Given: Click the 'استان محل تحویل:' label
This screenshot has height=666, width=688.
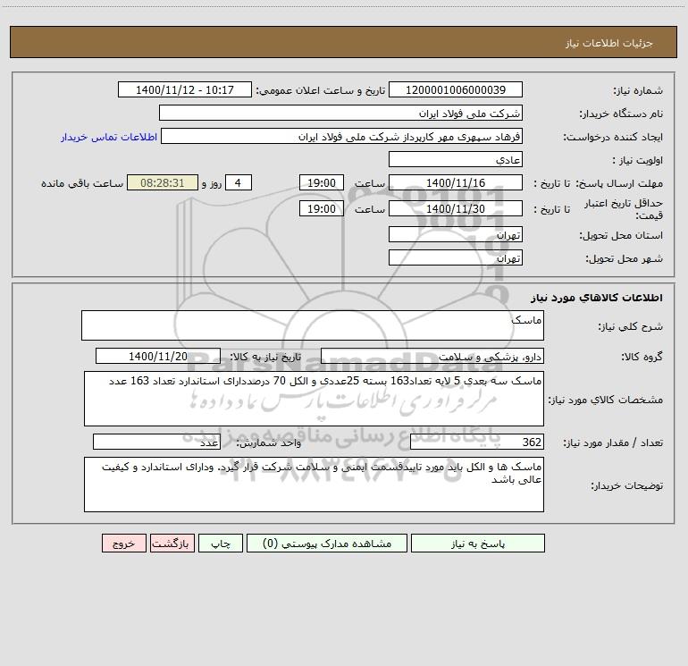Looking at the screenshot, I should (x=621, y=236).
